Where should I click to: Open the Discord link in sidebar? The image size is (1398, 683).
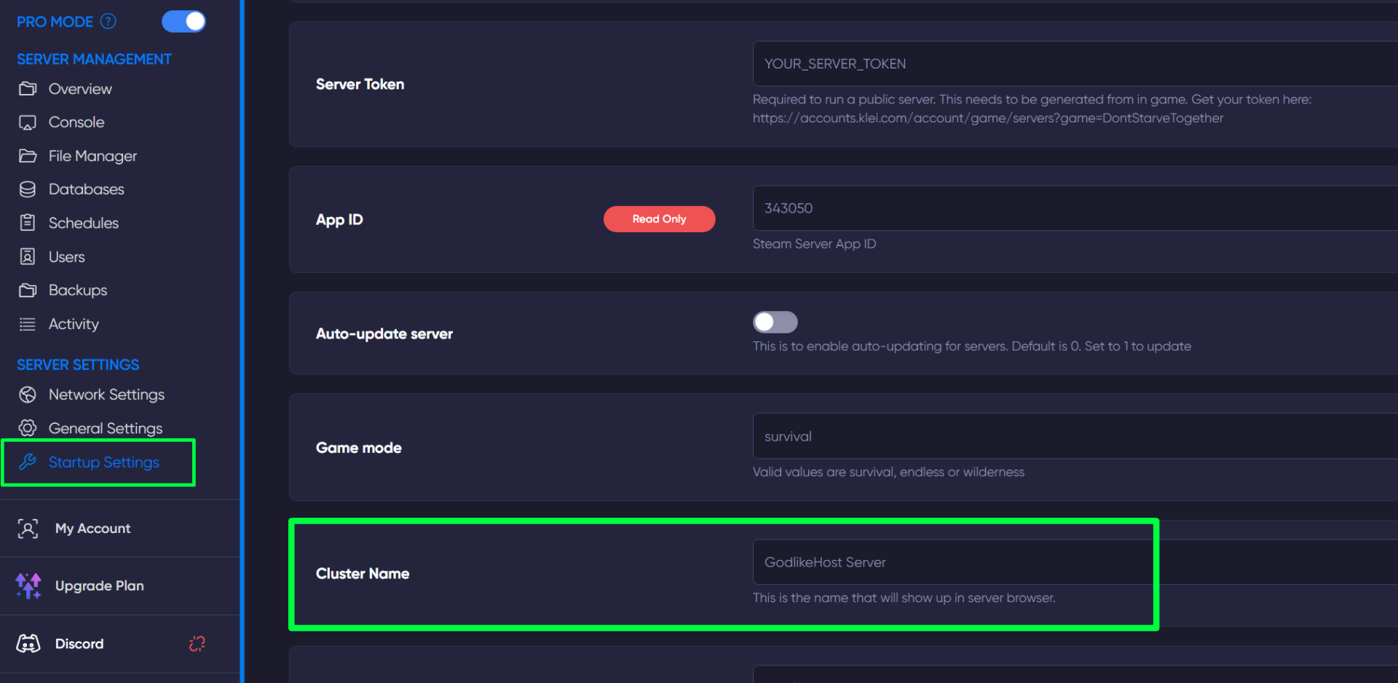(79, 644)
